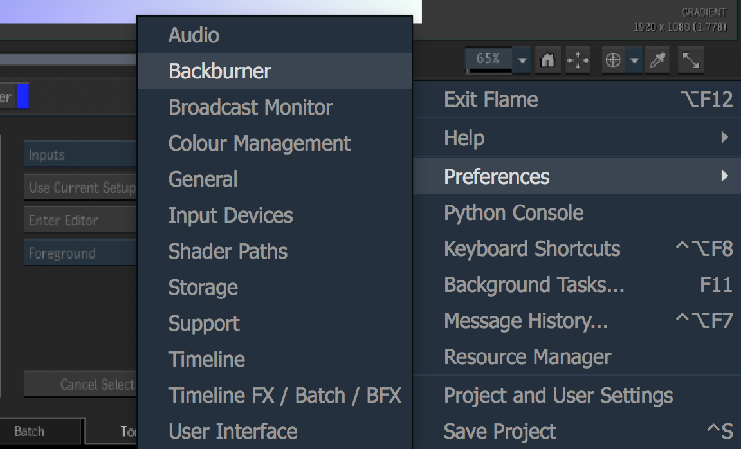
Task: Open Backburner preferences
Action: click(220, 71)
